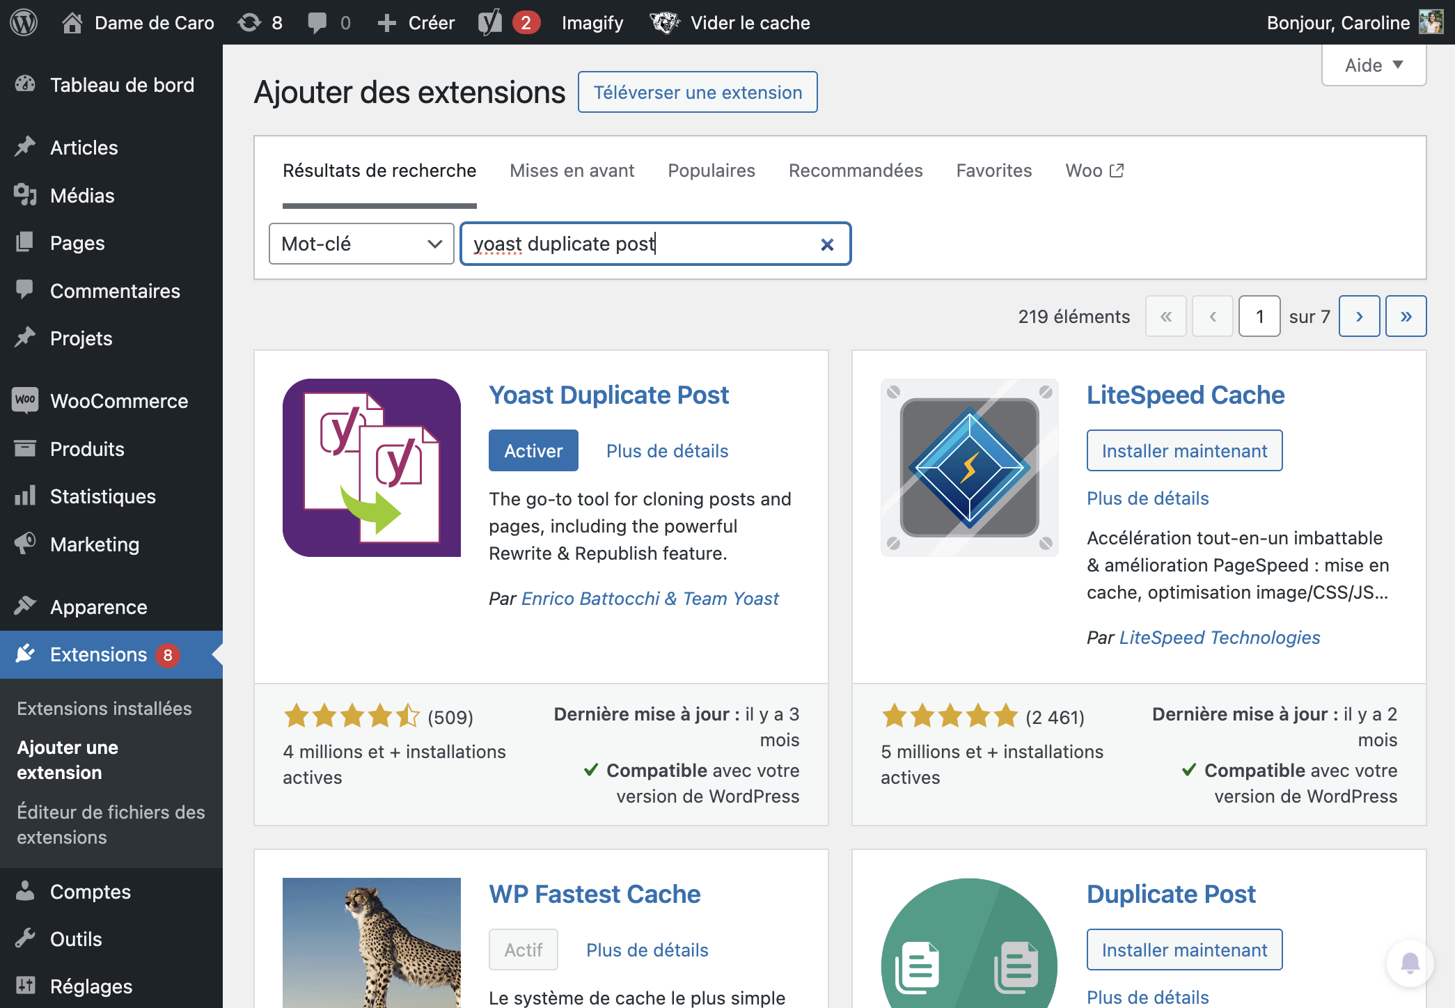Open the Enrico Battocchi & Team Yoast author link
Viewport: 1455px width, 1008px height.
coord(650,599)
